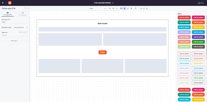Toggle underline formatting
The height and width of the screenshot is (102, 207).
coord(131,8)
